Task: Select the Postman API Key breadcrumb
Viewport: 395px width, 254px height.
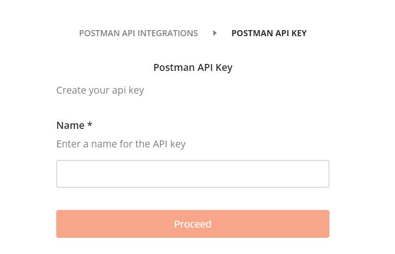Action: click(x=269, y=33)
